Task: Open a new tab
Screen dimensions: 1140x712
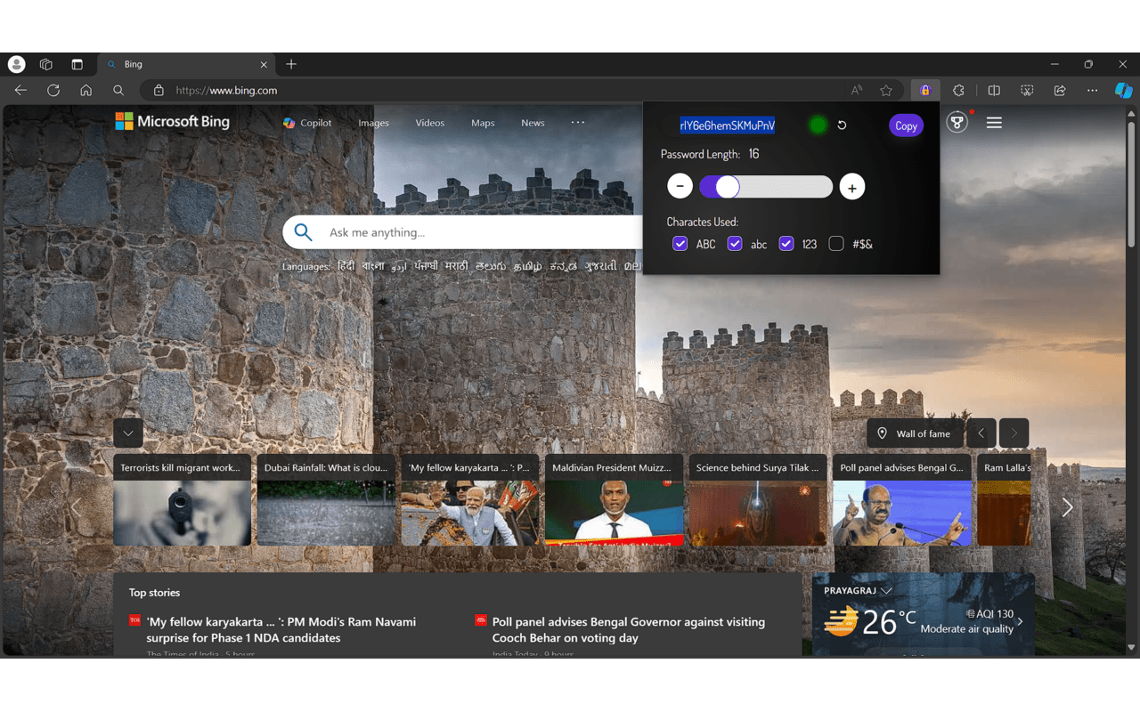Action: [x=291, y=64]
